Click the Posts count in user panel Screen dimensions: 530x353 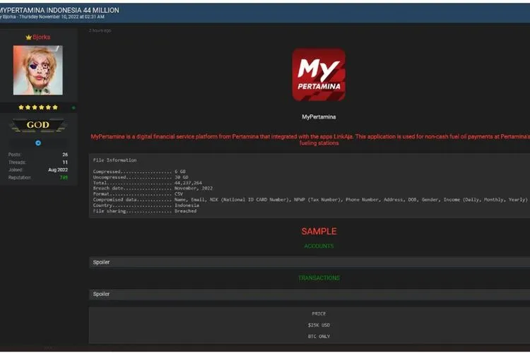tap(65, 154)
